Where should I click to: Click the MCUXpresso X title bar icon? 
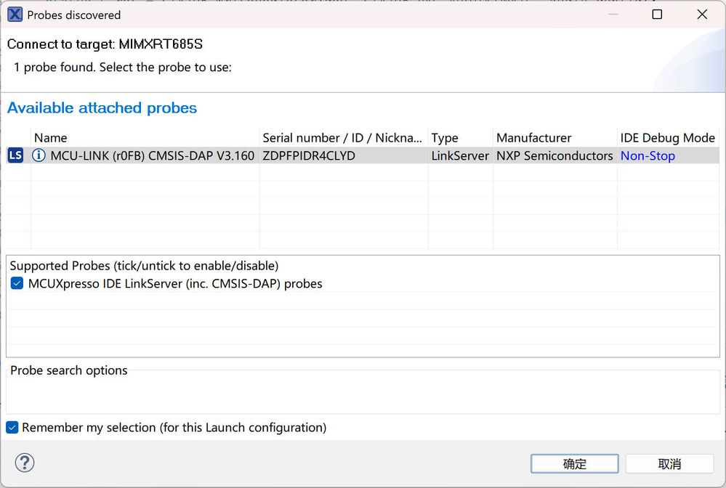tap(15, 15)
